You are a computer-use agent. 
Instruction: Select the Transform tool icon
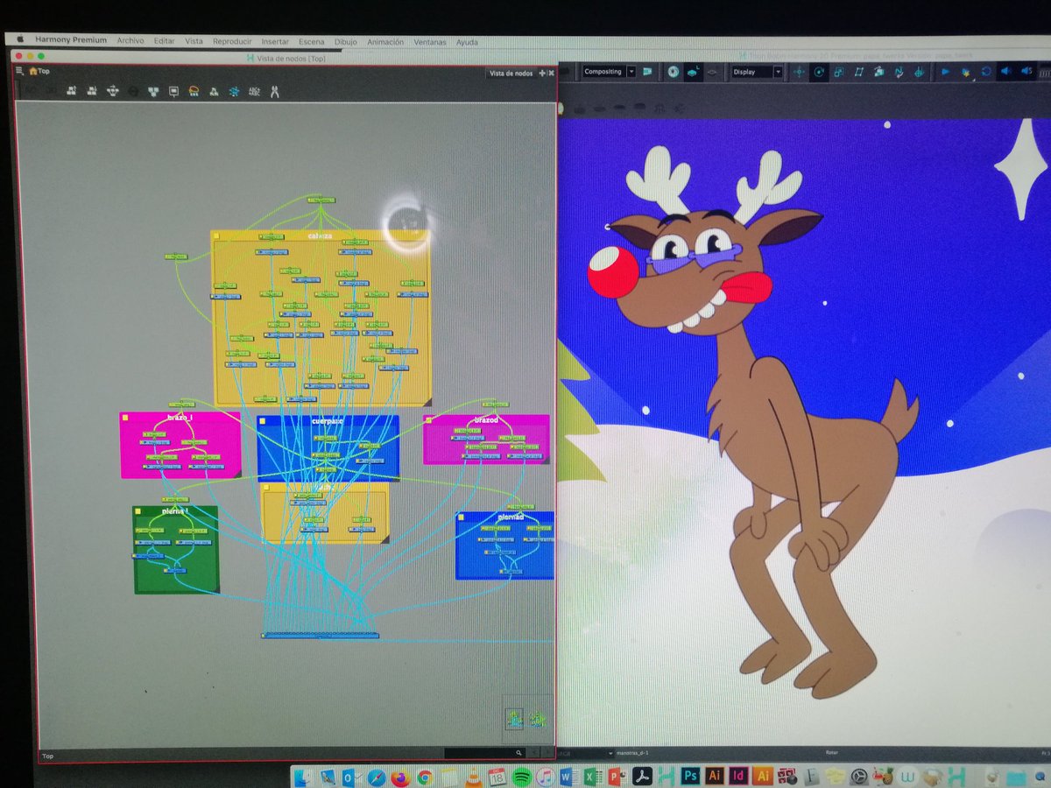click(799, 72)
